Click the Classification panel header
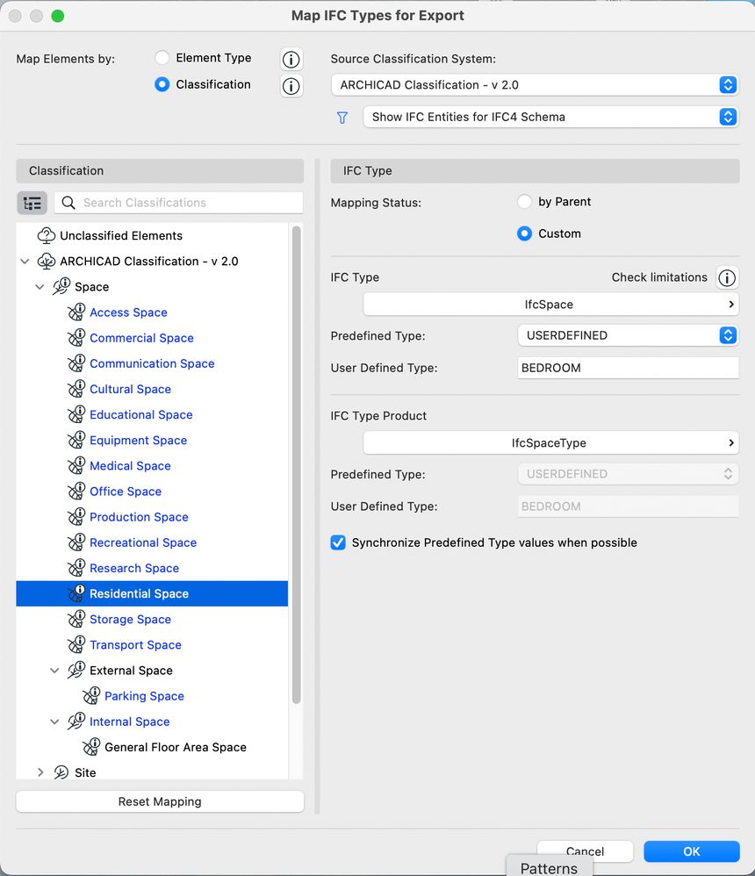The width and height of the screenshot is (755, 876). tap(160, 171)
